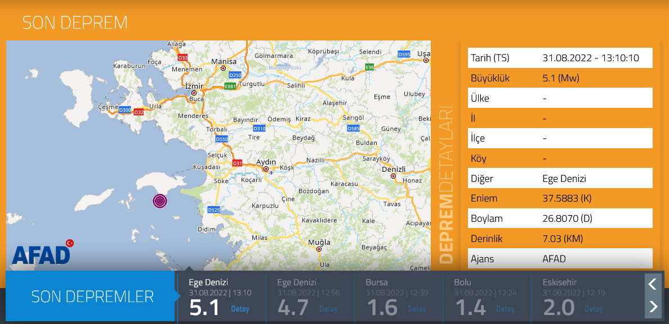The image size is (669, 324).
Task: Click the Manisa city marker on map
Action: [x=224, y=68]
